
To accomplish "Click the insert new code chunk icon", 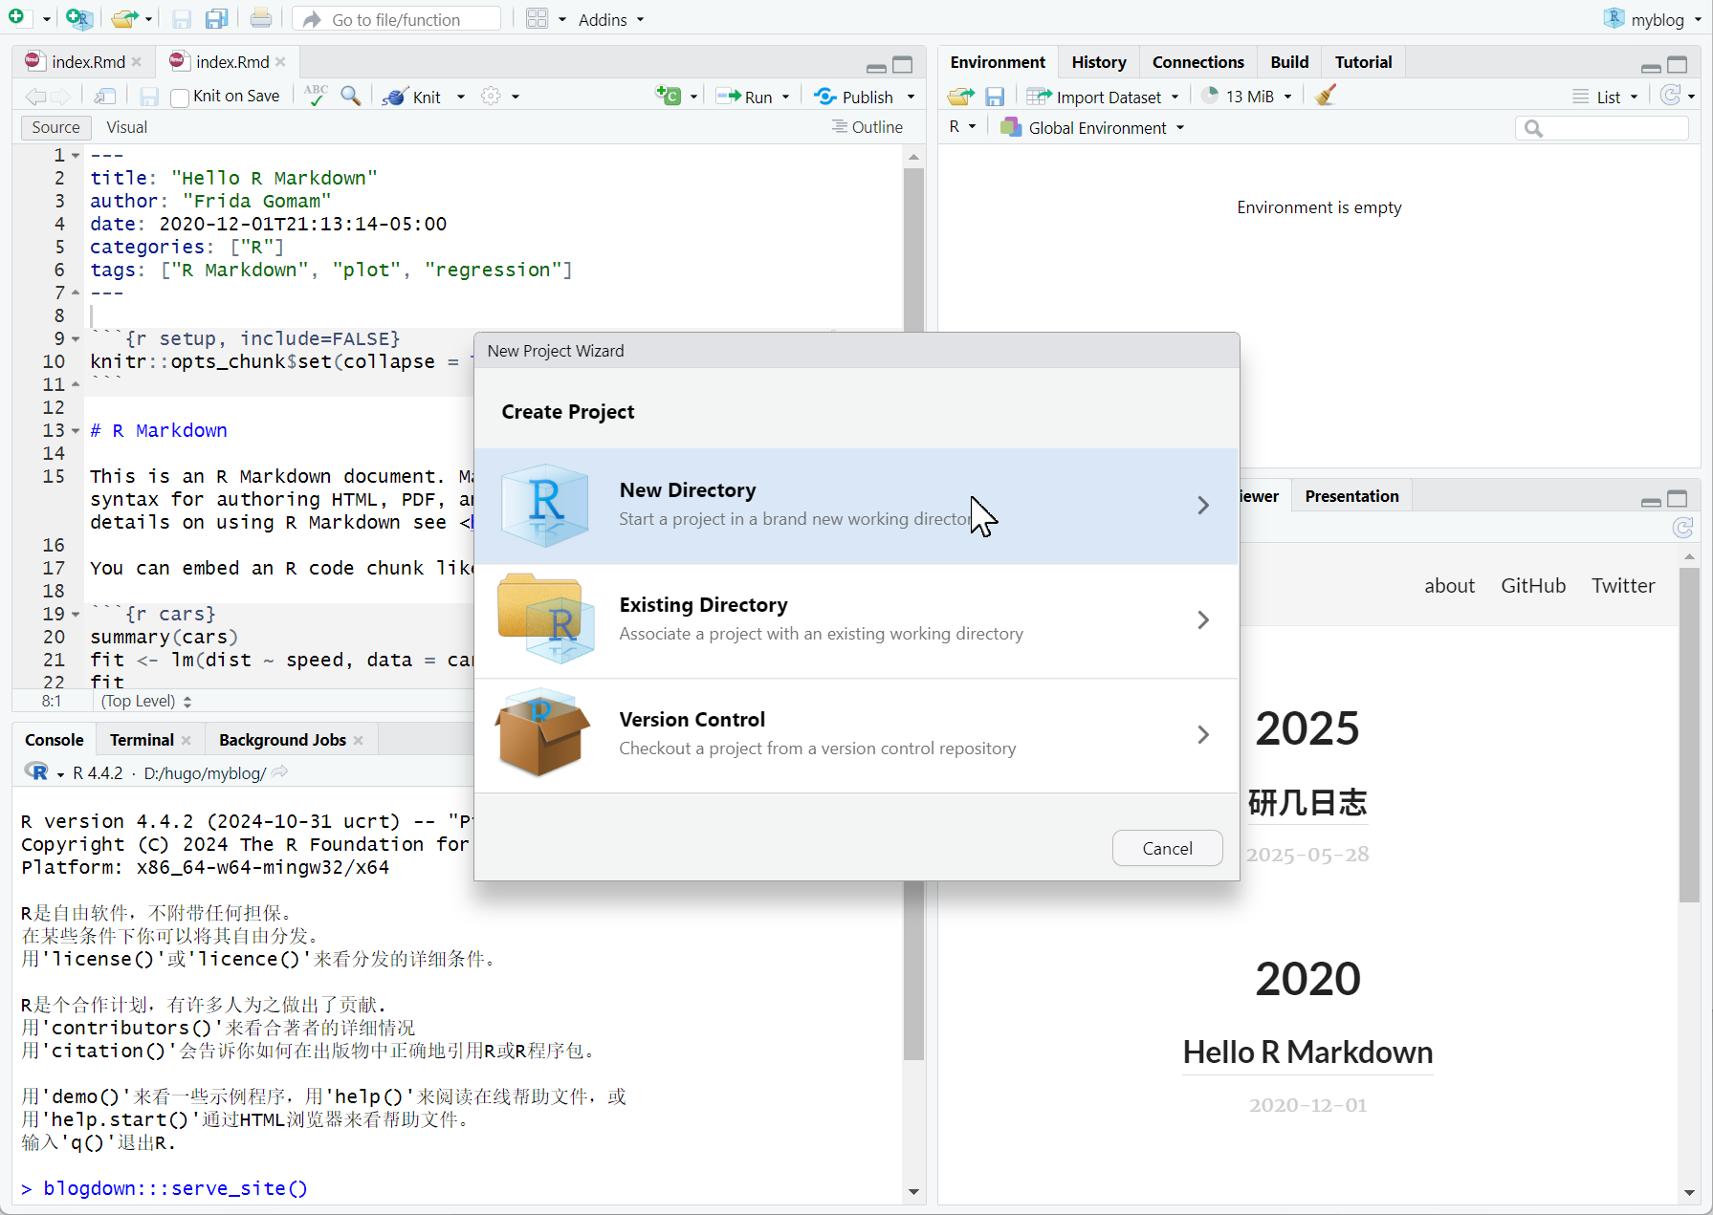I will tap(669, 96).
